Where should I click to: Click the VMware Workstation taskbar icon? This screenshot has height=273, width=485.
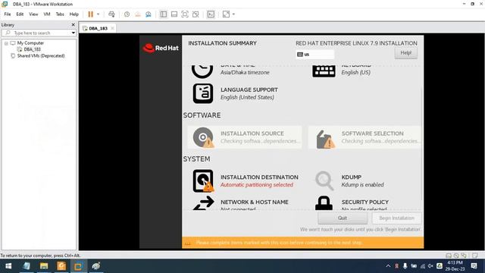tap(78, 266)
